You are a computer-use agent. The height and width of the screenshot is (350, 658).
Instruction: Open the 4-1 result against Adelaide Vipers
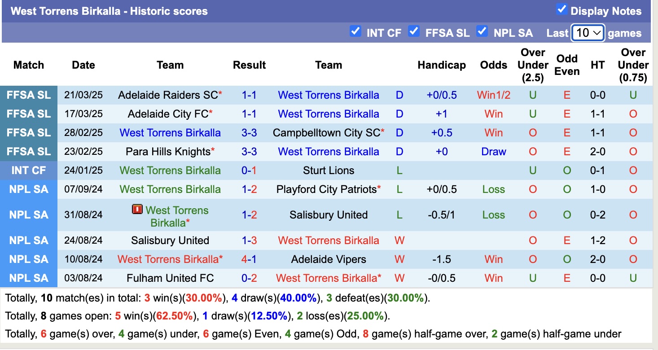point(249,259)
